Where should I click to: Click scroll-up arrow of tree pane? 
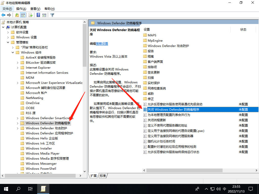pos(84,22)
